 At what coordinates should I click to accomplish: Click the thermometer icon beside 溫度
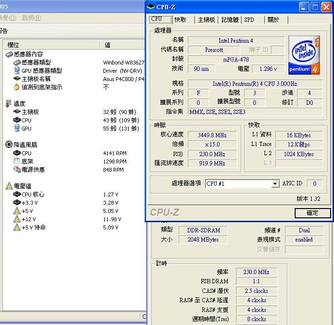(x=9, y=103)
